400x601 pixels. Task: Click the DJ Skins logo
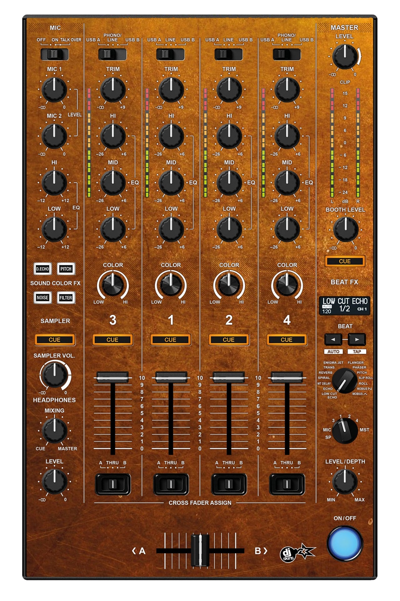pos(297,553)
